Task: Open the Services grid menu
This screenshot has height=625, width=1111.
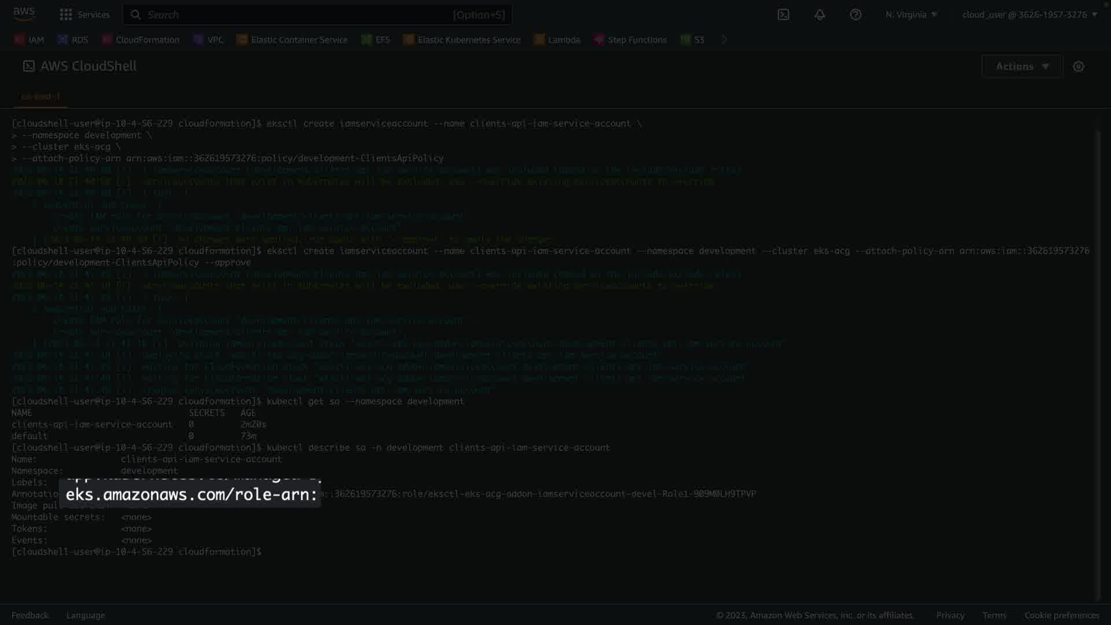Action: 84,14
